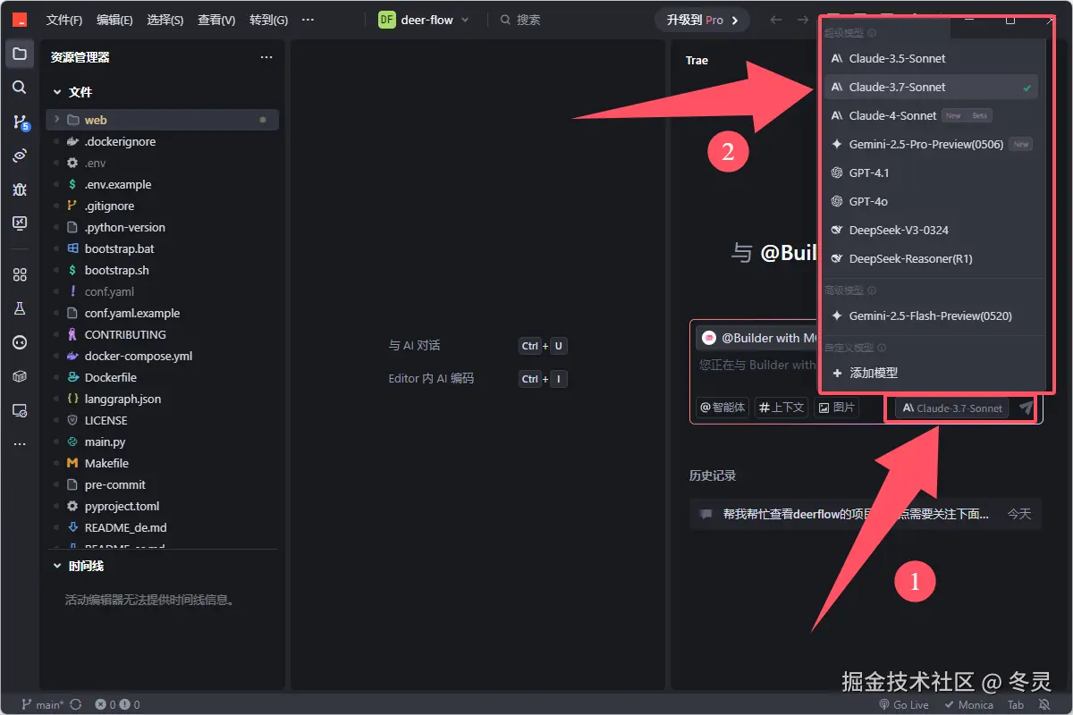This screenshot has width=1073, height=715.
Task: Open the Search view in activity bar
Action: [x=20, y=88]
